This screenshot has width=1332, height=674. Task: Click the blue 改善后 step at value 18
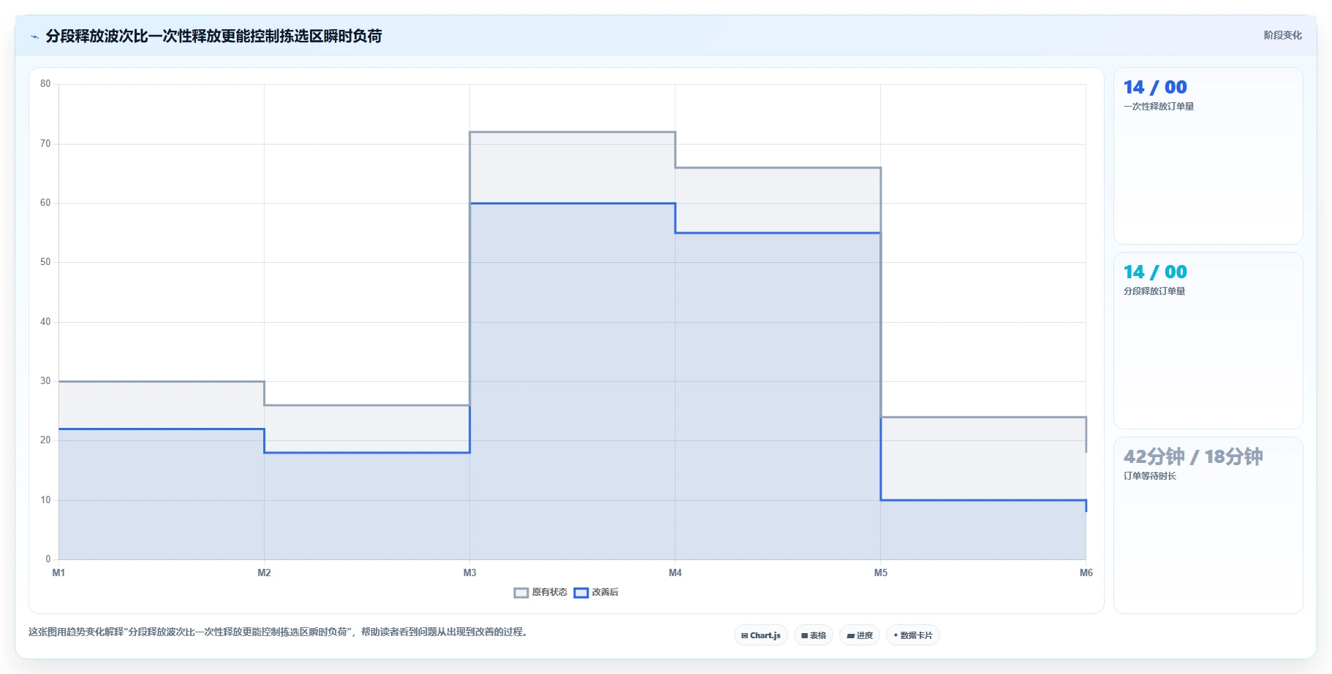point(367,453)
